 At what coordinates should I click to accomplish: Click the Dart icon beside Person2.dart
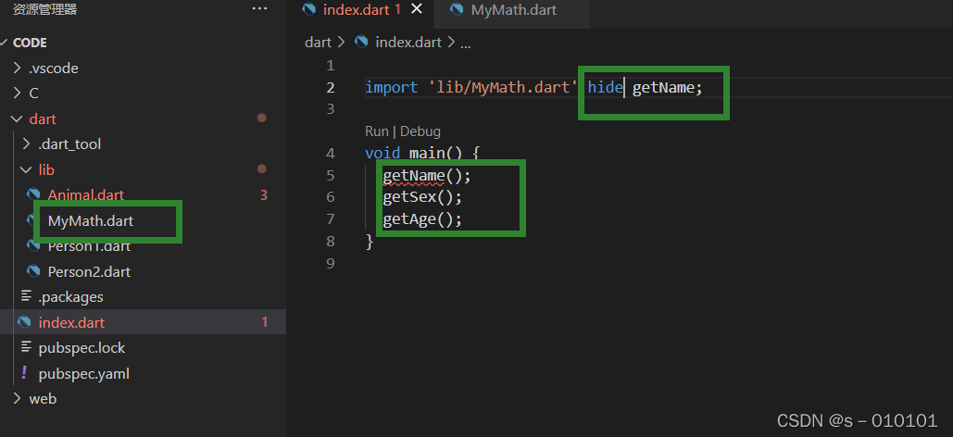point(33,271)
